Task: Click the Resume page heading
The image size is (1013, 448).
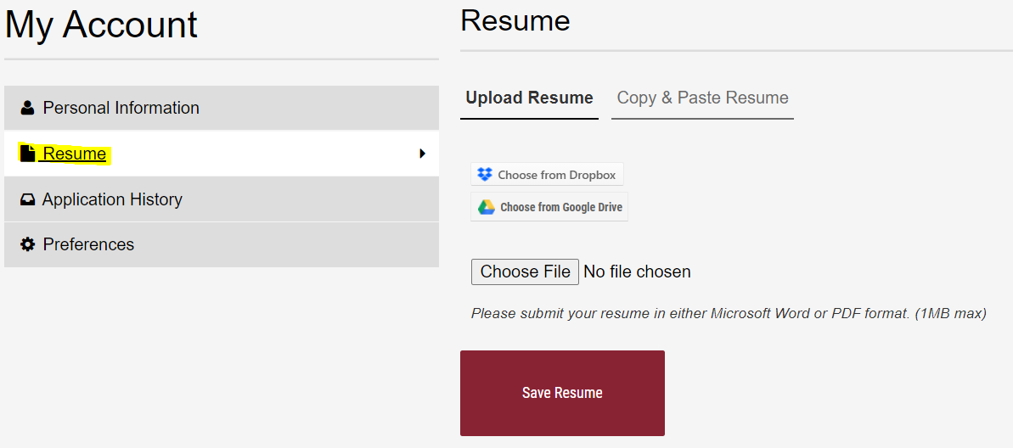Action: pyautogui.click(x=515, y=20)
